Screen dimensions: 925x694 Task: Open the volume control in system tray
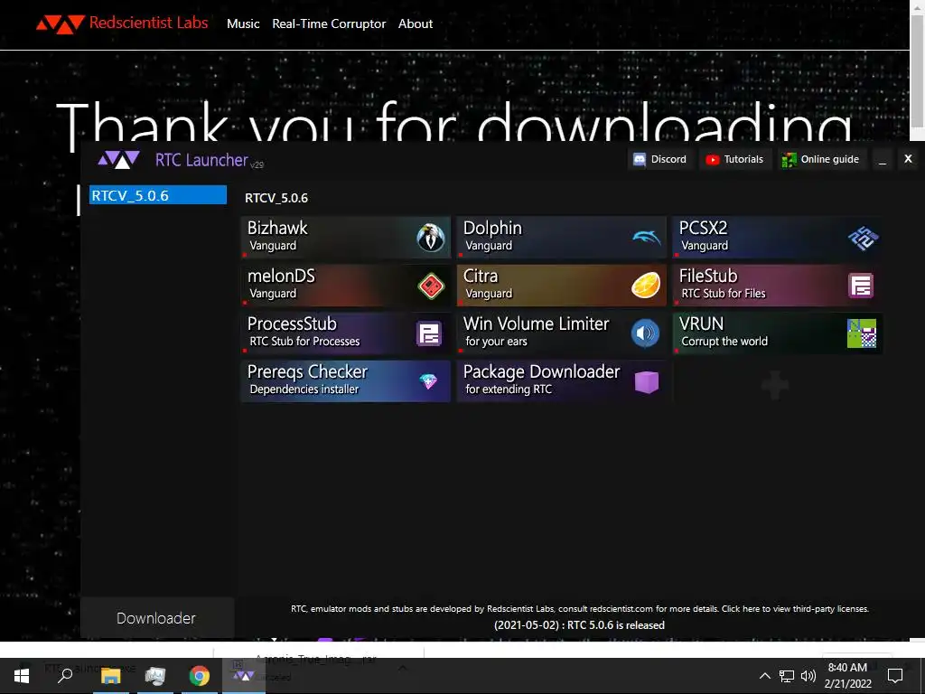(808, 676)
